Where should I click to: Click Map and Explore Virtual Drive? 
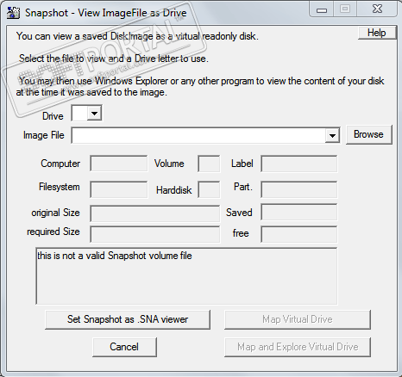coord(298,347)
